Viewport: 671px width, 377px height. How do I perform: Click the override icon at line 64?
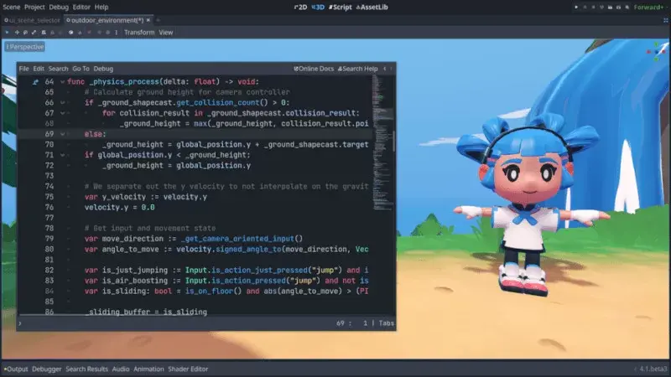35,81
